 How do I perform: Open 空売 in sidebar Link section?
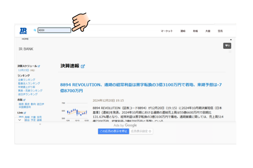pos(39,117)
